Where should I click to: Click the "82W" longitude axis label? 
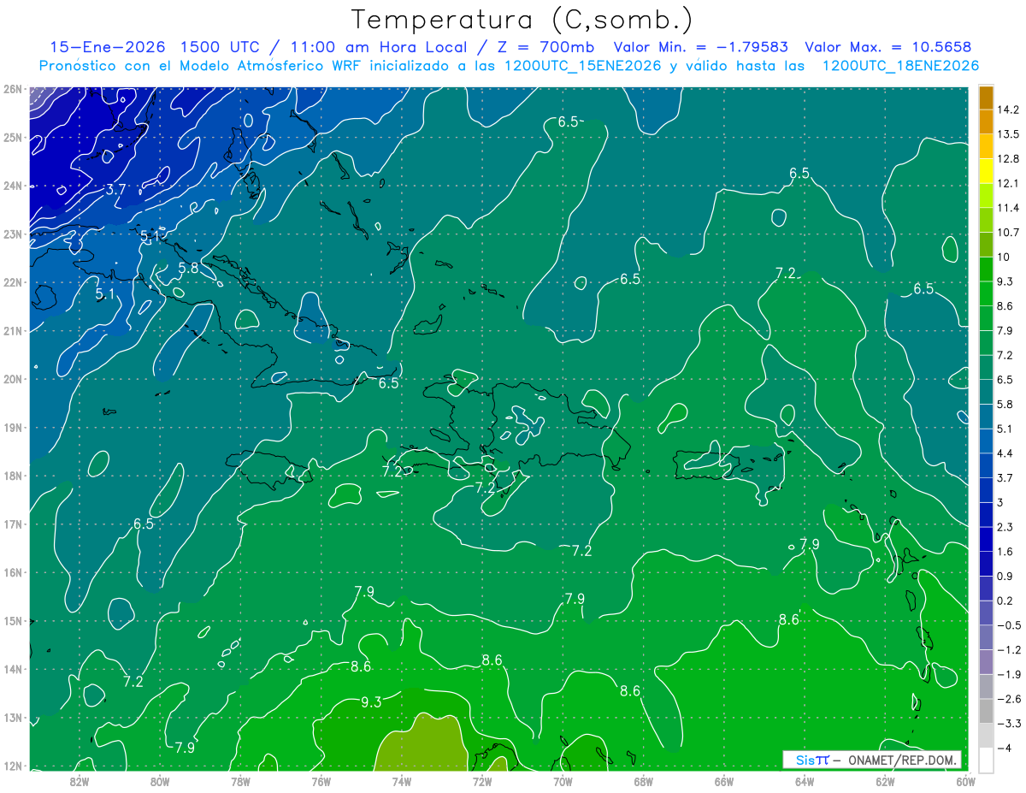(x=80, y=782)
